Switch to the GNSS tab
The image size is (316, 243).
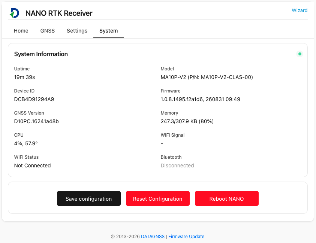click(48, 31)
